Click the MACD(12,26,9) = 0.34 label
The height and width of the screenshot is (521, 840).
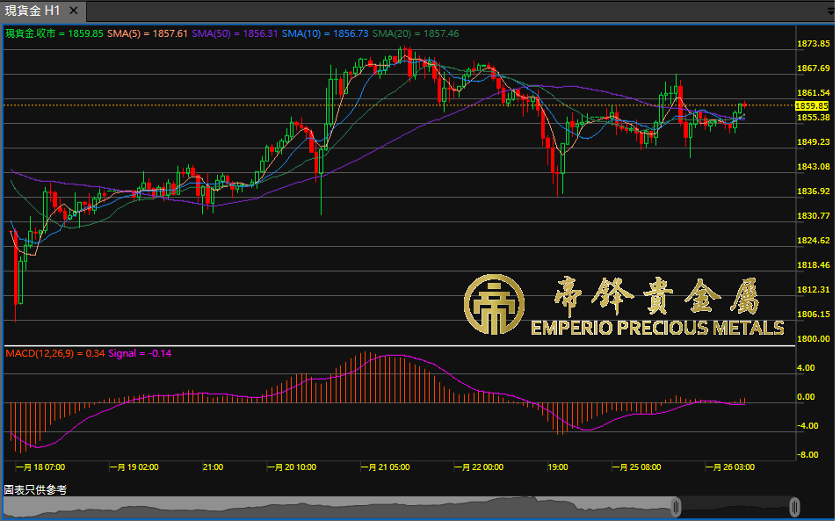coord(55,353)
